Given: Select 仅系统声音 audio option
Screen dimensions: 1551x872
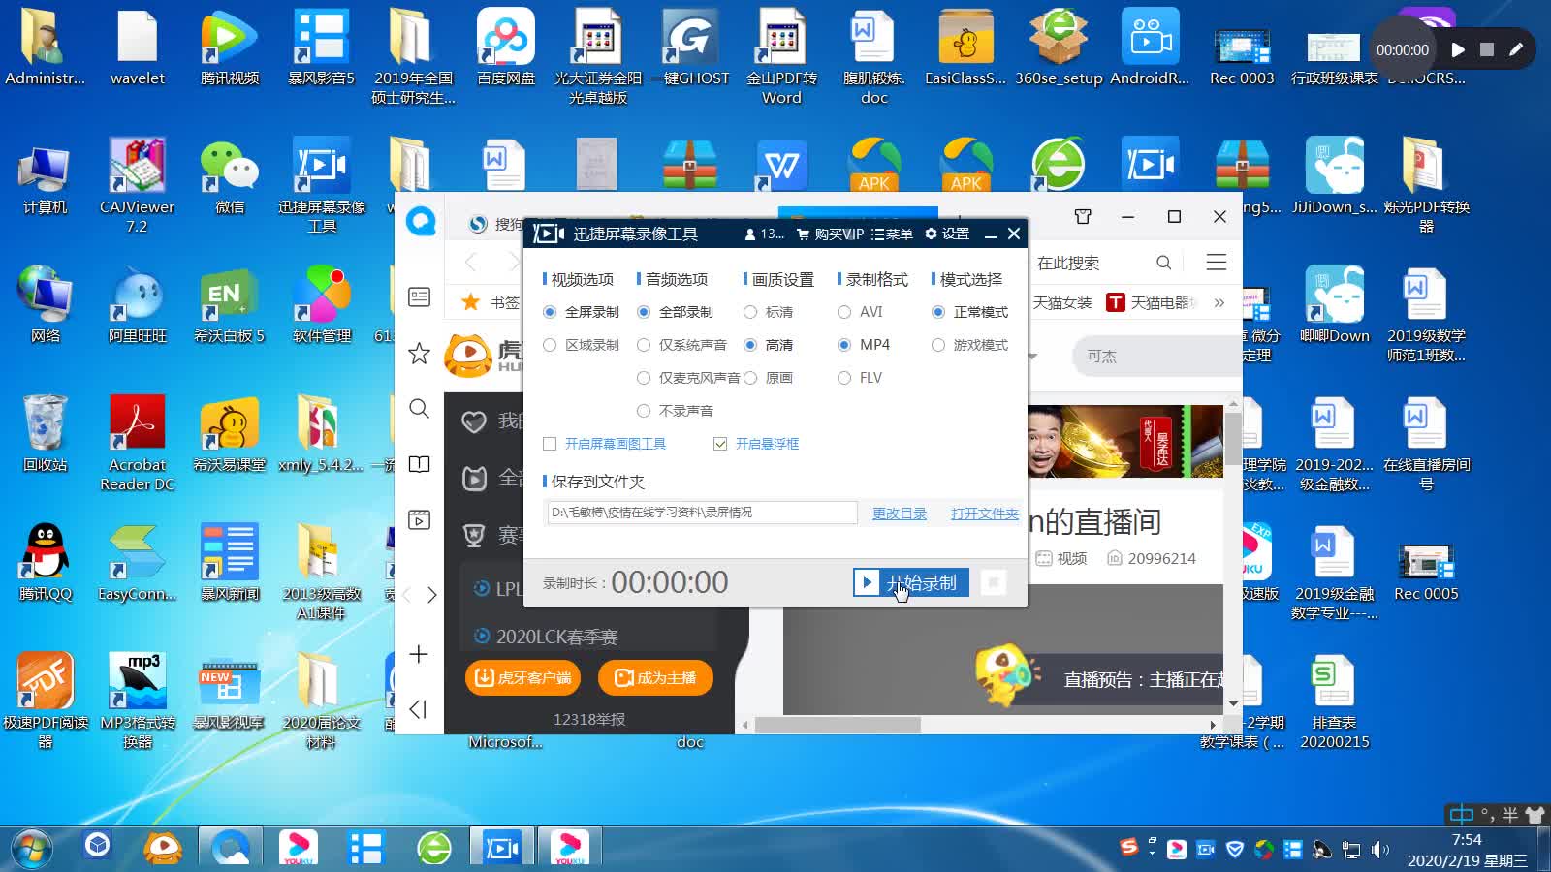Looking at the screenshot, I should pyautogui.click(x=681, y=345).
